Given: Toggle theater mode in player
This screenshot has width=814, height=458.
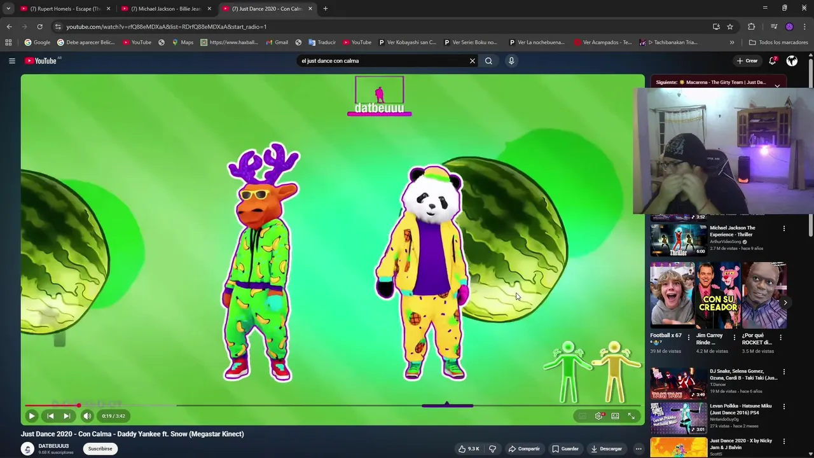Looking at the screenshot, I should (x=615, y=416).
